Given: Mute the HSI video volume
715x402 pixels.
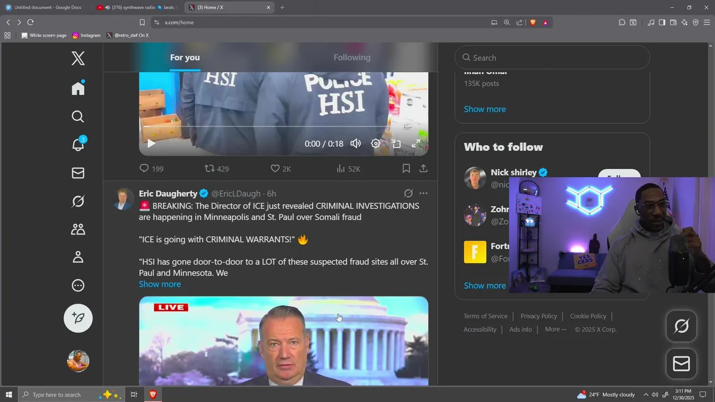Looking at the screenshot, I should point(355,143).
